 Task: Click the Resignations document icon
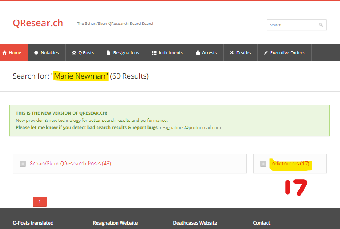click(x=109, y=52)
